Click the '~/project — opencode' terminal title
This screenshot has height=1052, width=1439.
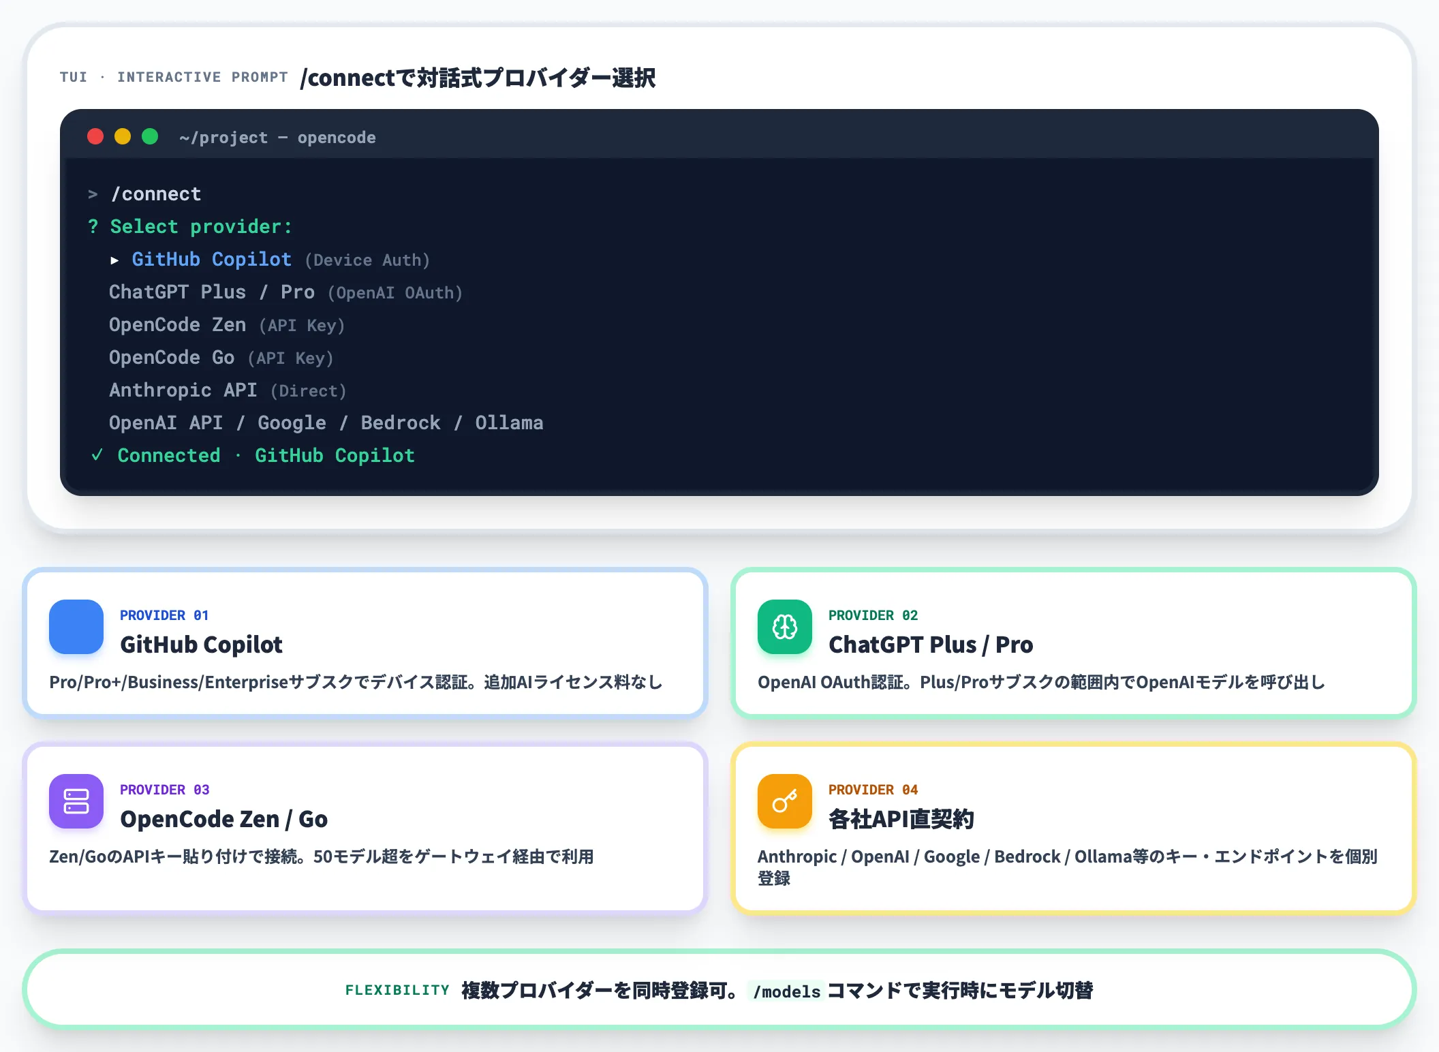277,138
